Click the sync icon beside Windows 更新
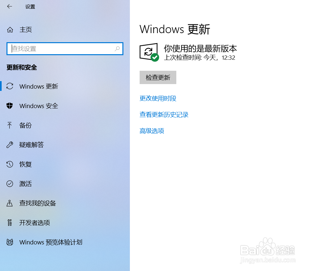 (10, 86)
